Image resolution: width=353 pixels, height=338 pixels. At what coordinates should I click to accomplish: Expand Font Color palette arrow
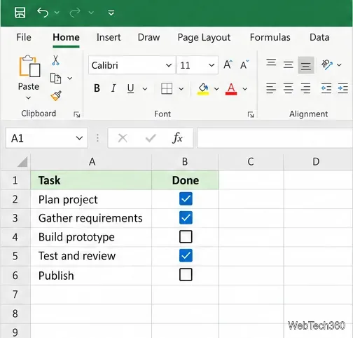245,89
